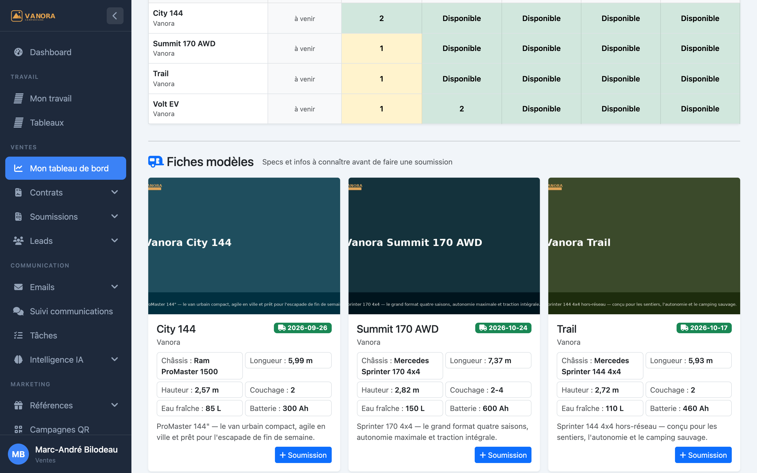Expand the Intelligence IA submenu chevron
This screenshot has width=757, height=473.
(x=115, y=359)
